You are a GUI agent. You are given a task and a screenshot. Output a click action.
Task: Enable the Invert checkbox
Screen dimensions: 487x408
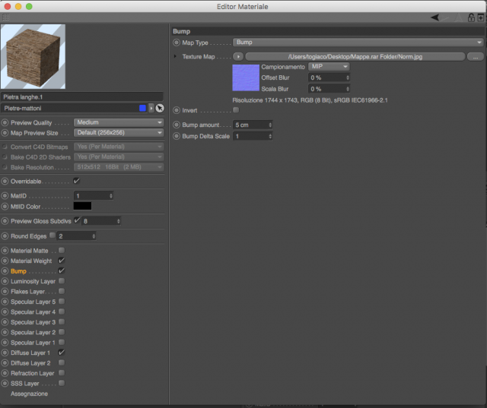[236, 110]
